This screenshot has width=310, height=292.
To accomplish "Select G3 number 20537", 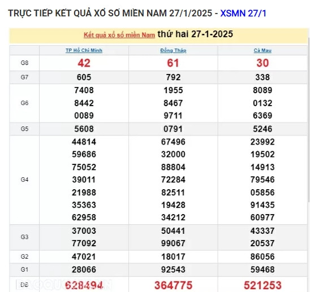I will click(262, 243).
